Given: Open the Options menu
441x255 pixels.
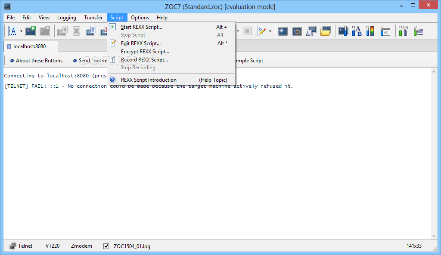Looking at the screenshot, I should (140, 17).
